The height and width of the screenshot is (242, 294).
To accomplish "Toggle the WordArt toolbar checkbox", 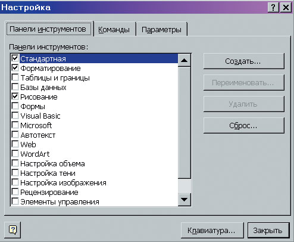I will click(15, 154).
